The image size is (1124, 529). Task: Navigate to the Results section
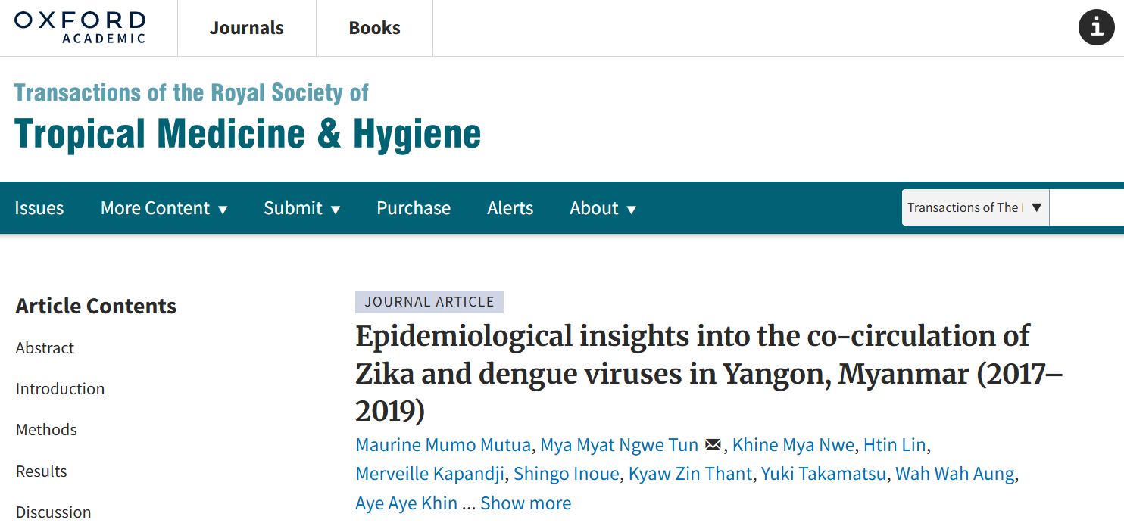click(42, 471)
